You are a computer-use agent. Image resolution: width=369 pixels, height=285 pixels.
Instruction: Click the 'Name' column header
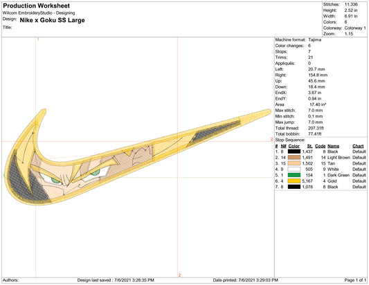click(x=333, y=146)
